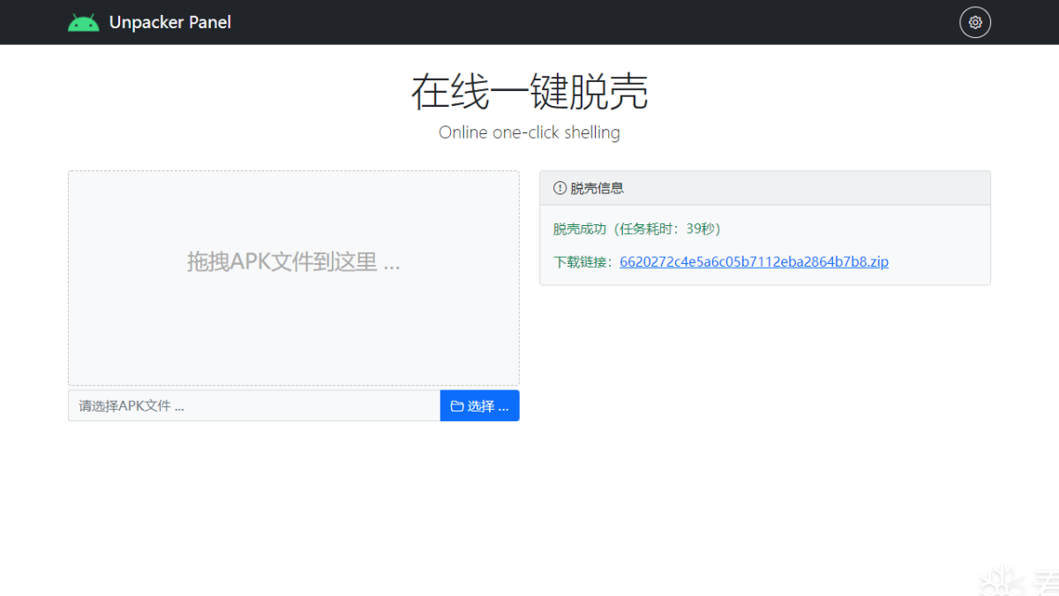Click the APK drag-and-drop upload area
This screenshot has width=1059, height=596.
pyautogui.click(x=294, y=278)
